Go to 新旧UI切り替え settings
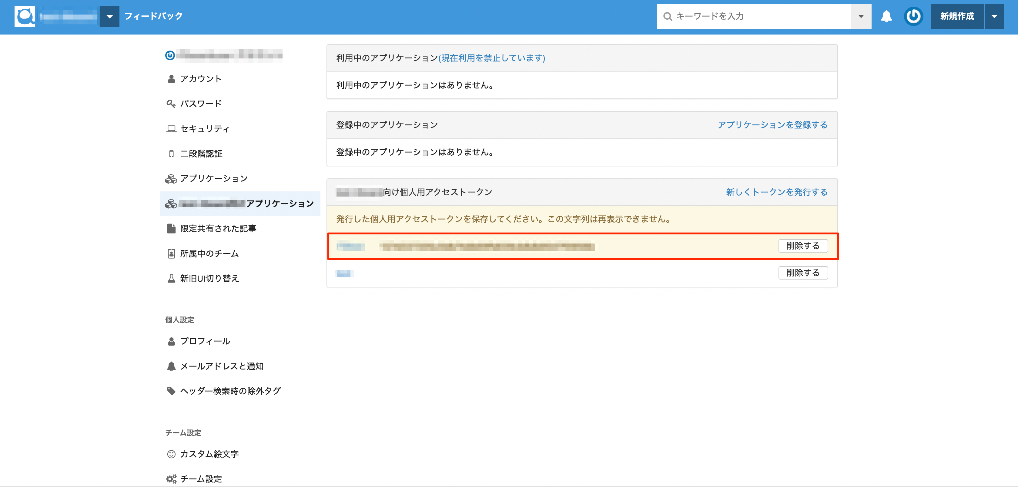 pyautogui.click(x=209, y=279)
